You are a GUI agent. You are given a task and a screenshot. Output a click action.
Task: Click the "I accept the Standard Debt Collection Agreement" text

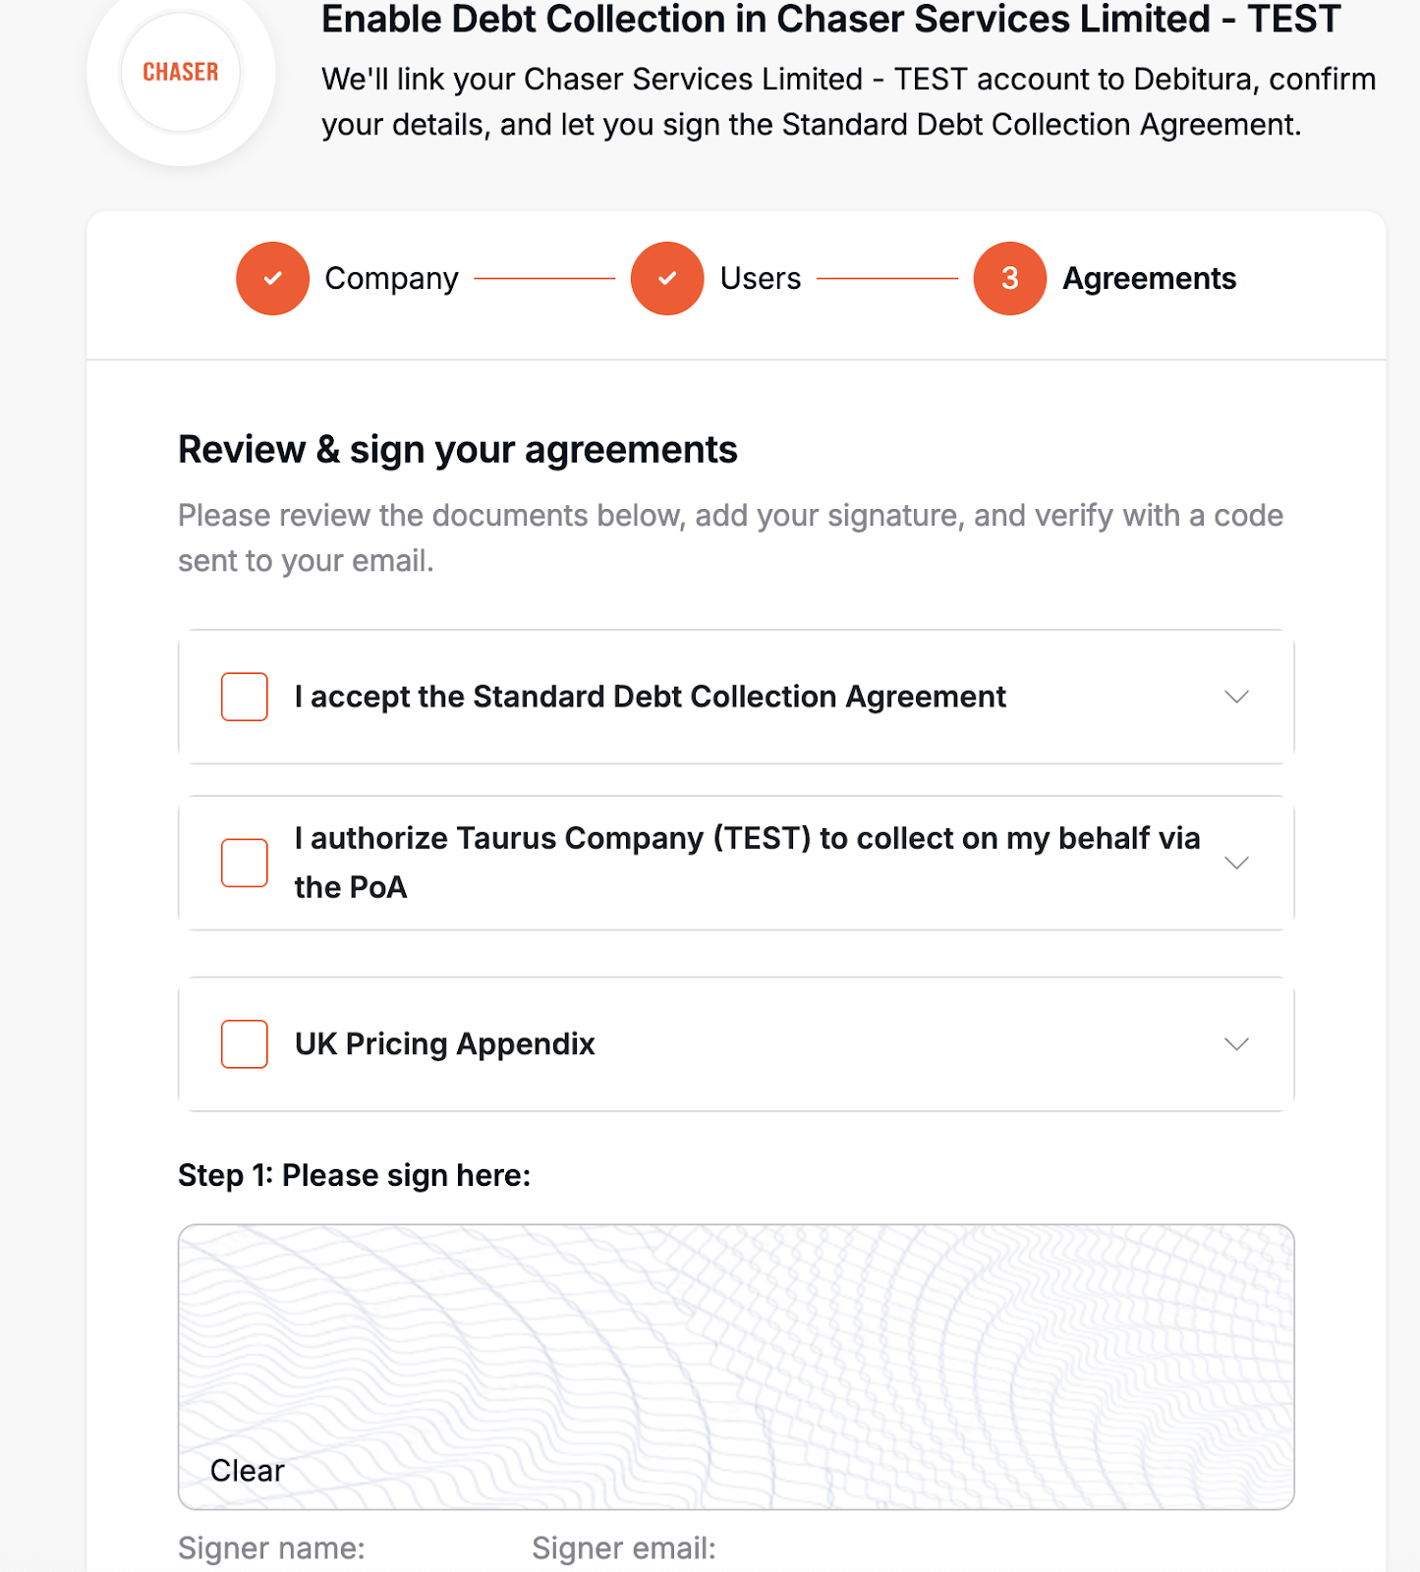click(x=650, y=697)
